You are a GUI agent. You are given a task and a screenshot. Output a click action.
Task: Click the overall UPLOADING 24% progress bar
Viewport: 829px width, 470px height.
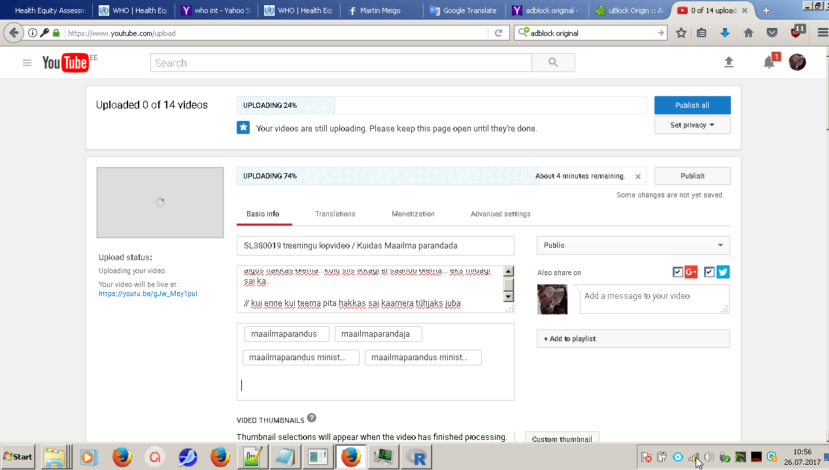tap(441, 105)
